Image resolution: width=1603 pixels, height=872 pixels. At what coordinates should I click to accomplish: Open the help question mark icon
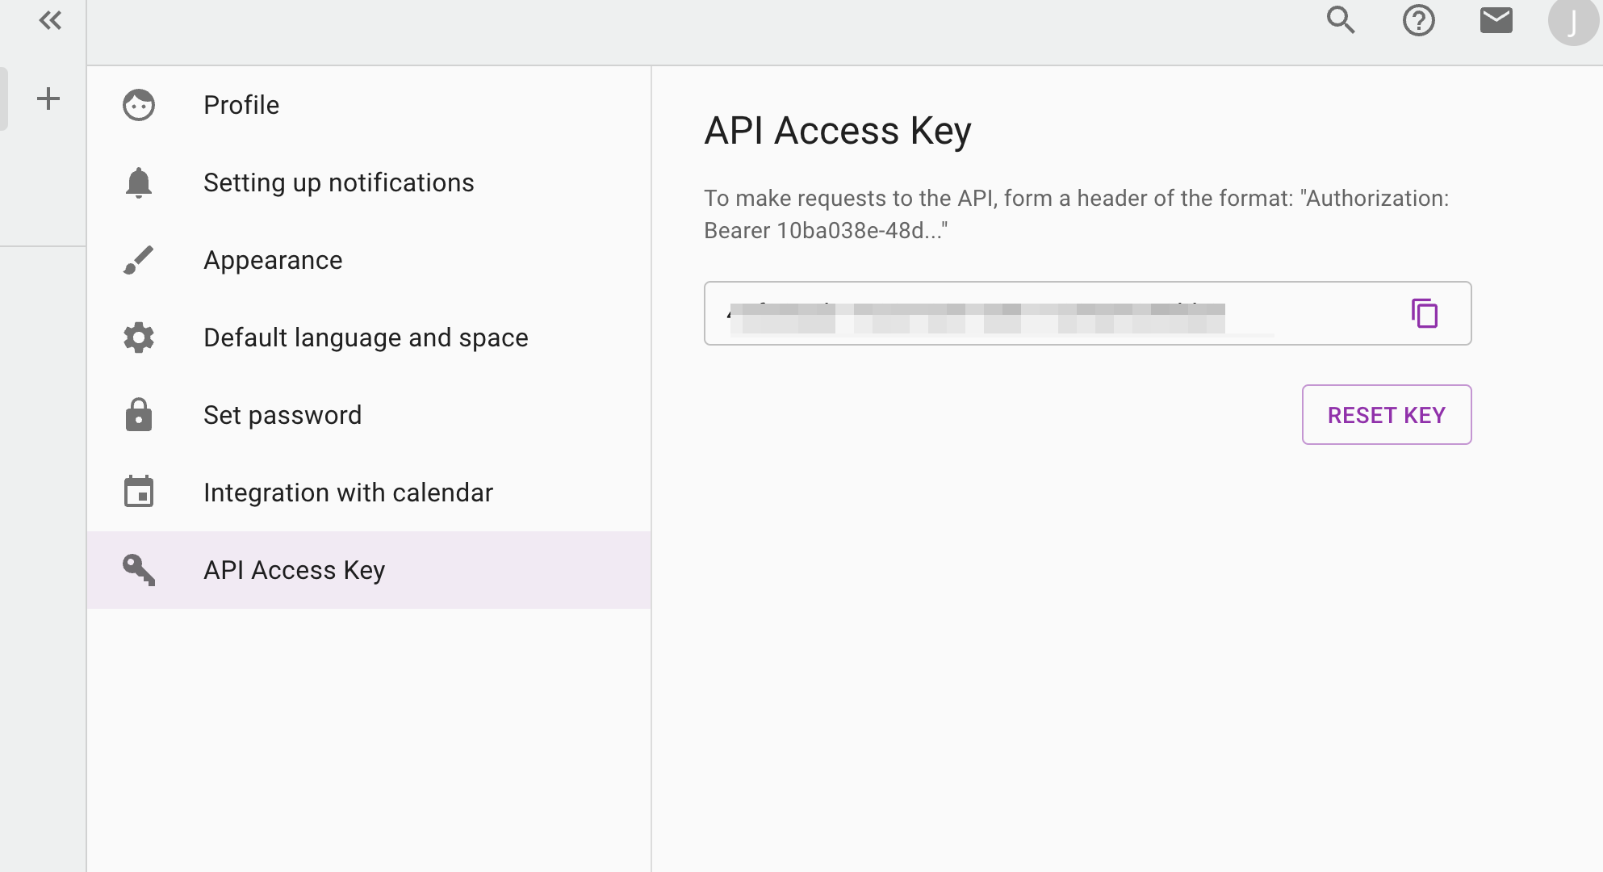click(x=1418, y=20)
